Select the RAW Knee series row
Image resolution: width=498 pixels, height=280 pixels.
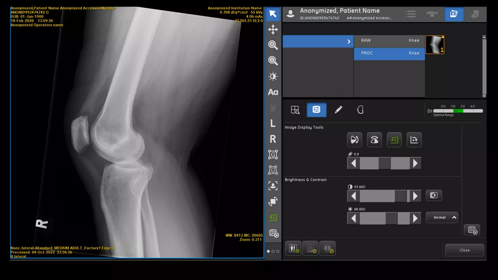(389, 41)
